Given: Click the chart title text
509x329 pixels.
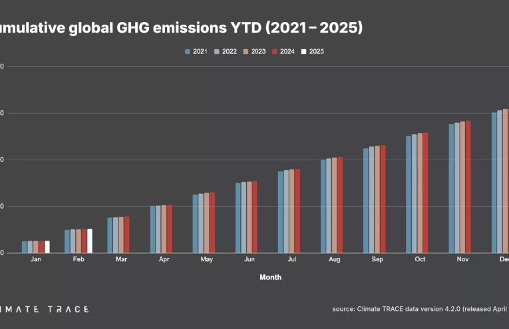Looking at the screenshot, I should tap(181, 27).
